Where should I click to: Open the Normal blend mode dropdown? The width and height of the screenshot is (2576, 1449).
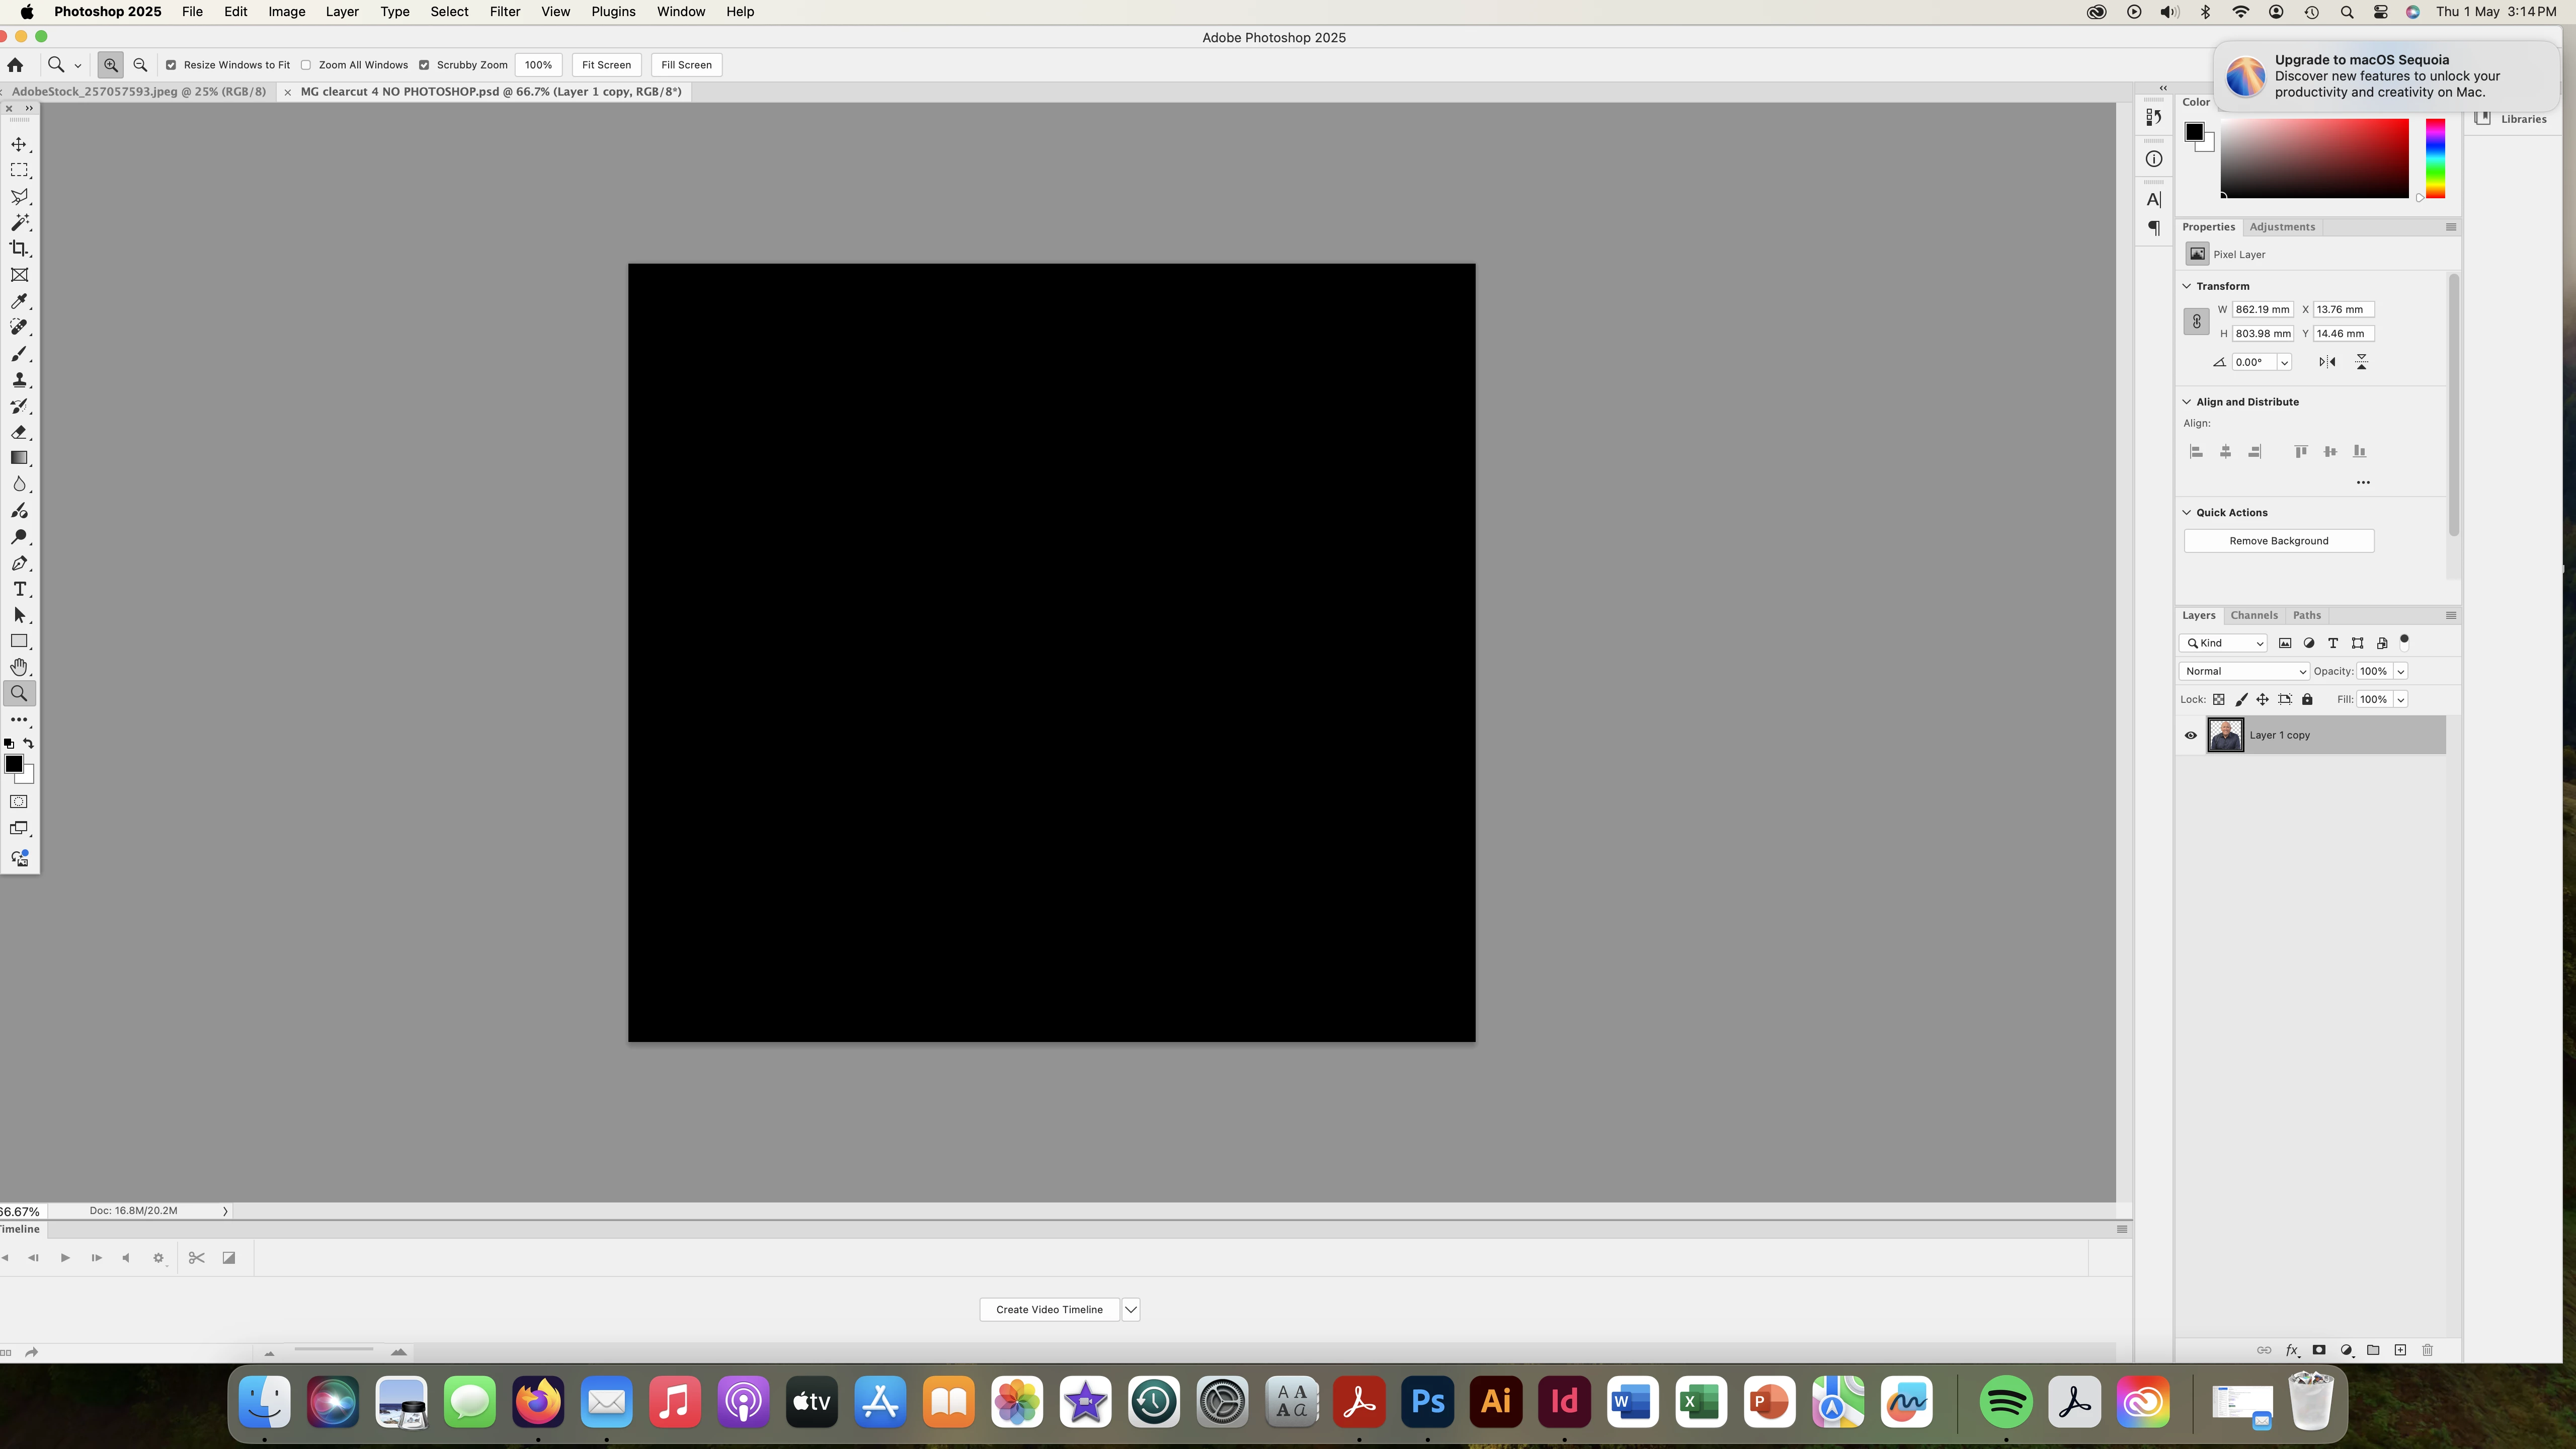2244,671
